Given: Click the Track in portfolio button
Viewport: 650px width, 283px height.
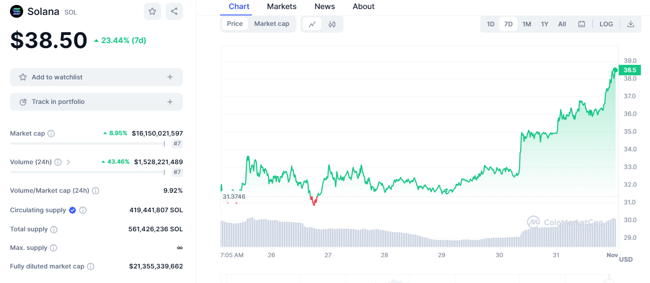Looking at the screenshot, I should pyautogui.click(x=96, y=102).
